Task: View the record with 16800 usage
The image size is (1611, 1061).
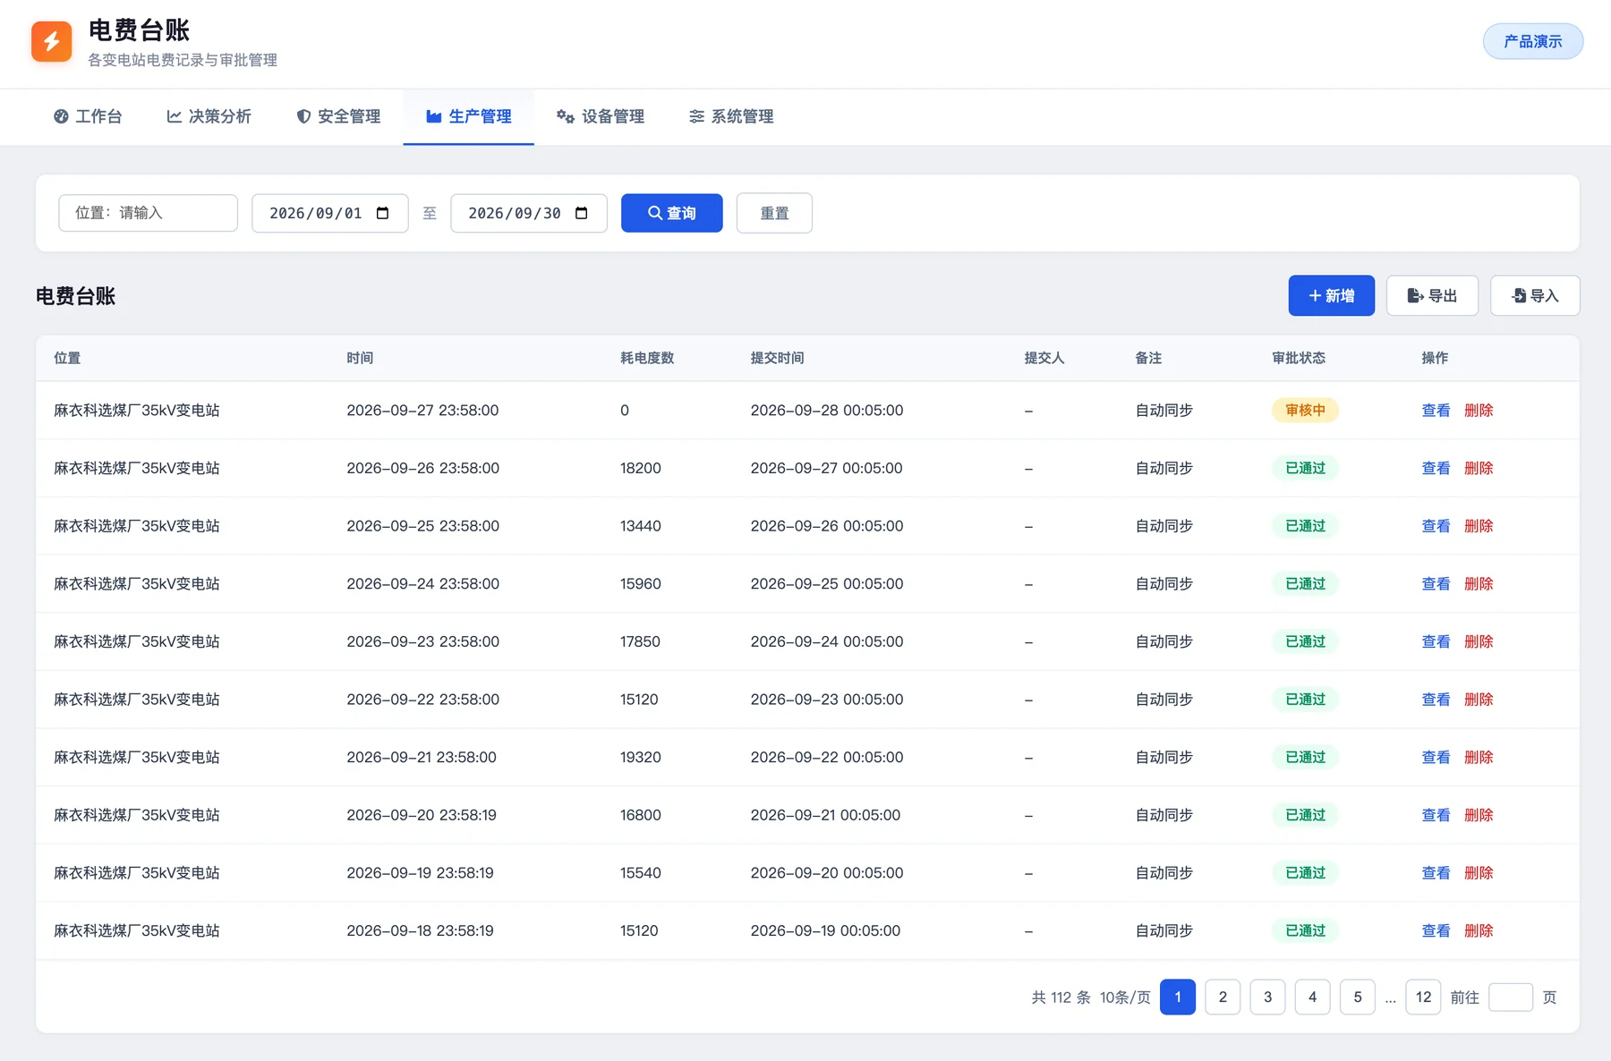Action: click(1436, 815)
